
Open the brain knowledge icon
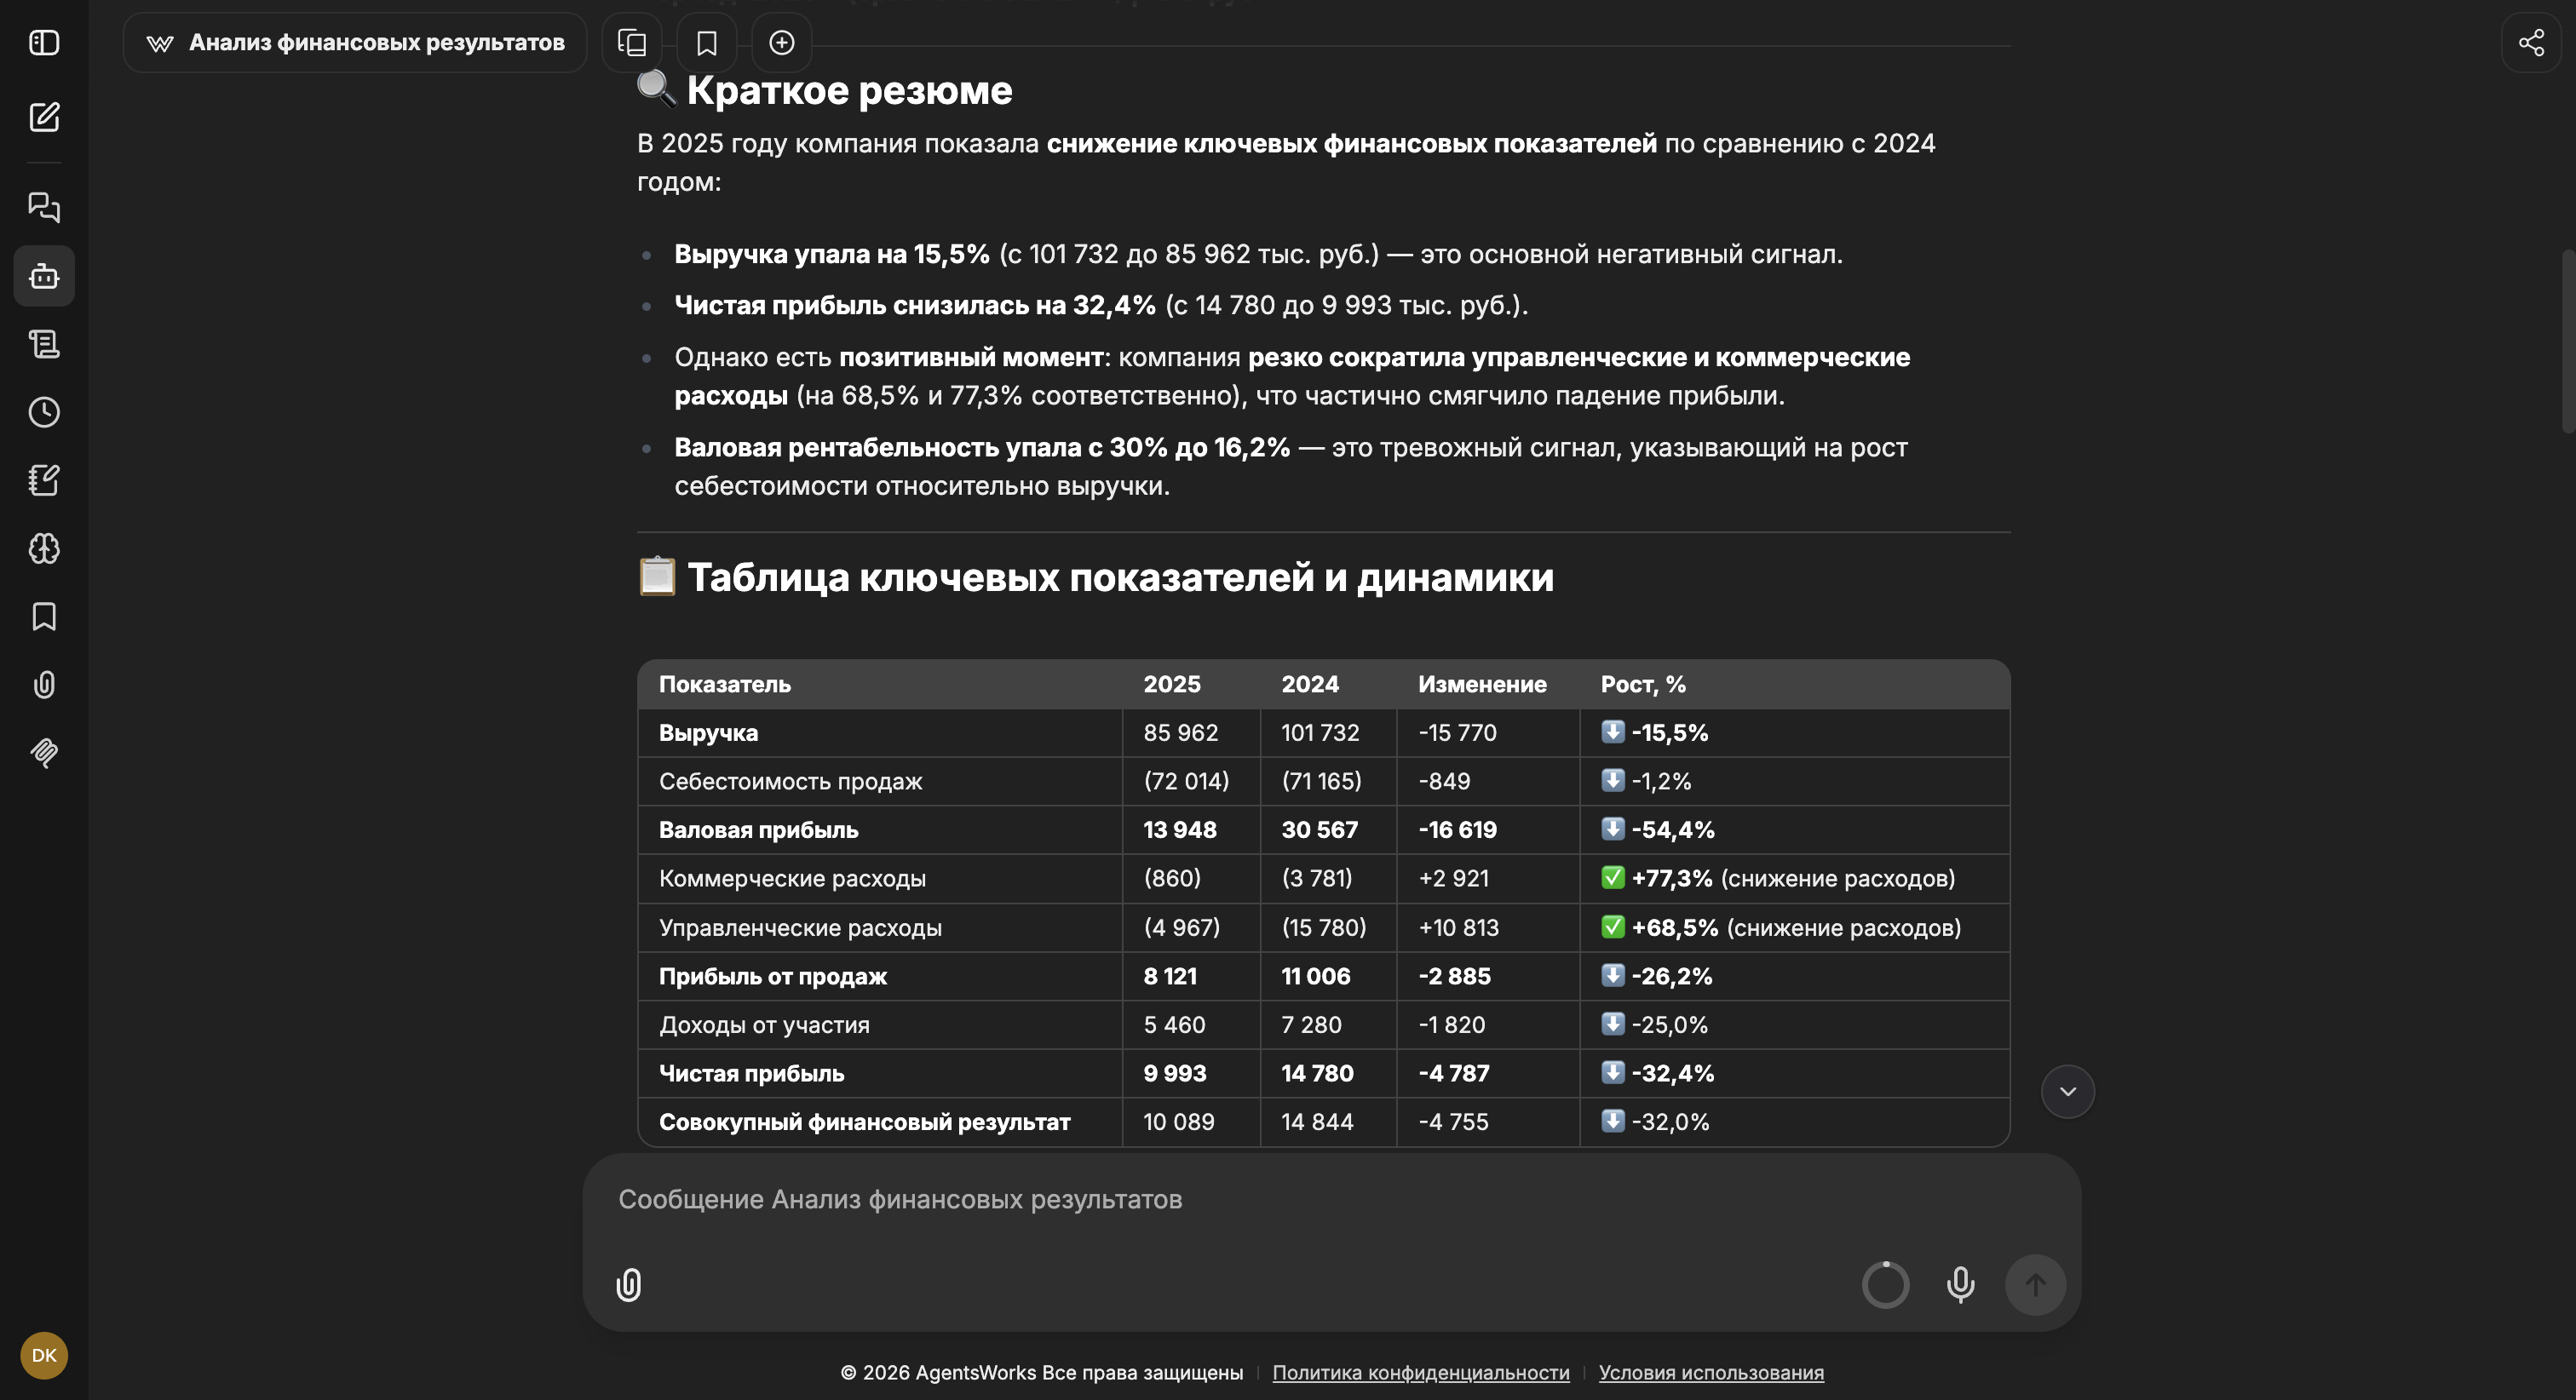(44, 548)
